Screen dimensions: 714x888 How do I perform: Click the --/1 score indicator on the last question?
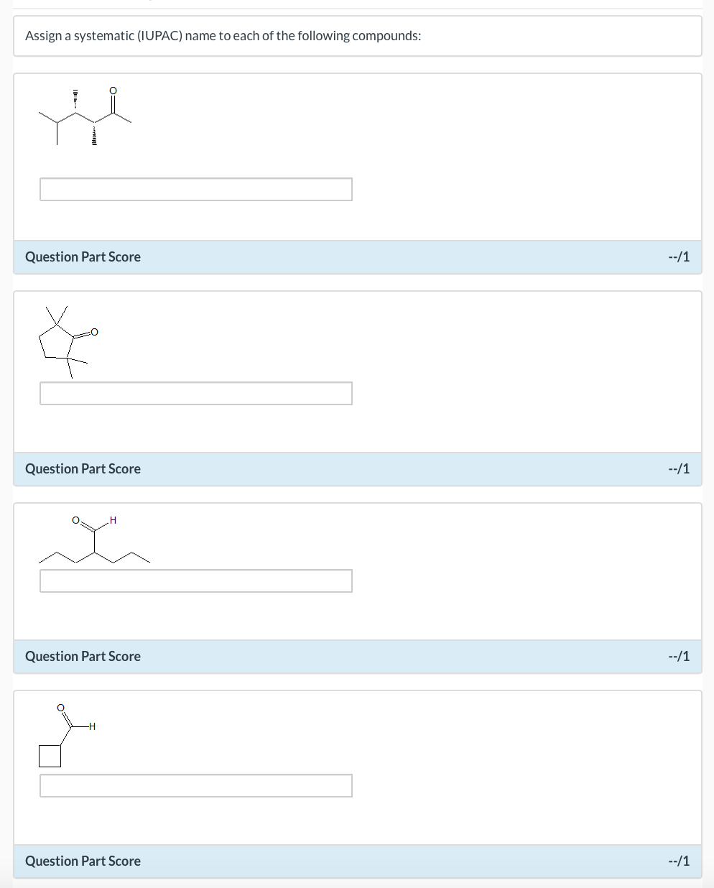click(x=678, y=861)
